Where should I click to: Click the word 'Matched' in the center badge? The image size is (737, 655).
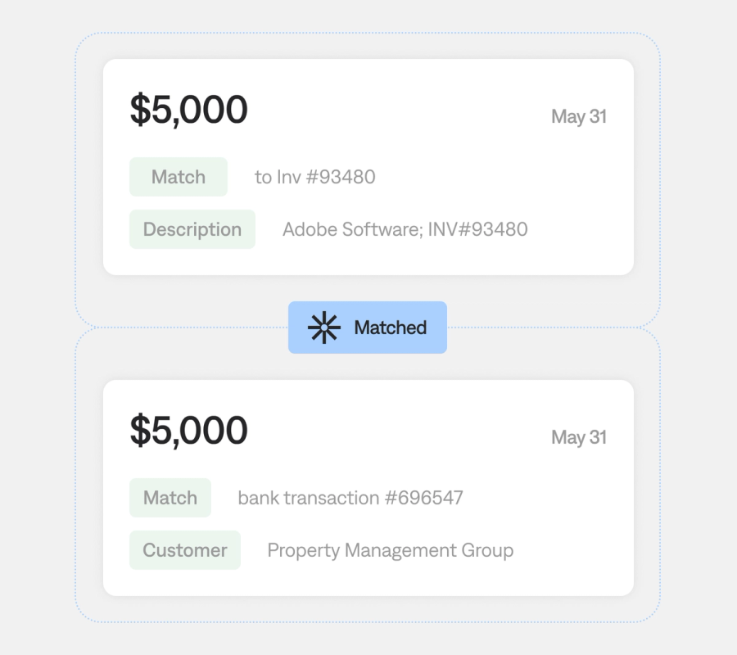(390, 327)
